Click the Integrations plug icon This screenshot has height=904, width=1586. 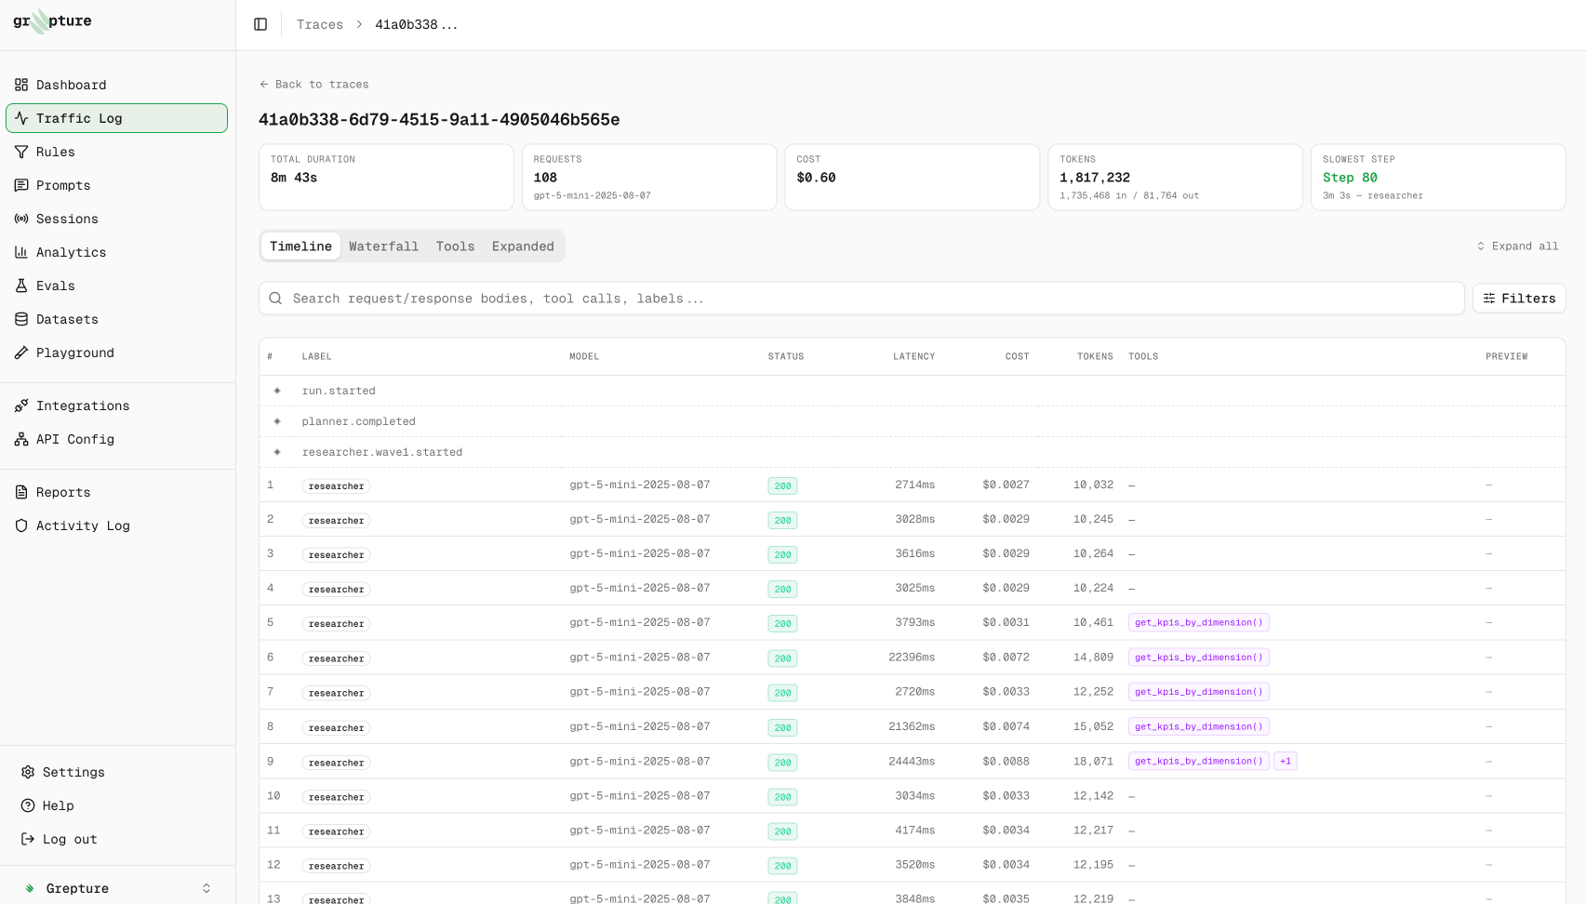coord(21,405)
